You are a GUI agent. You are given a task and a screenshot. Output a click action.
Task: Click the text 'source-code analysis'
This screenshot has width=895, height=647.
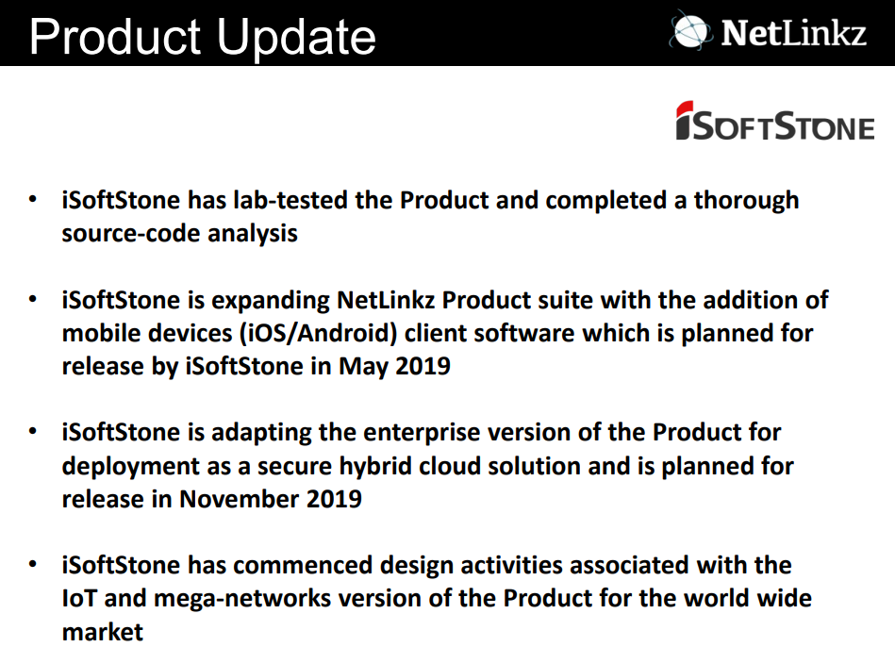coord(180,234)
